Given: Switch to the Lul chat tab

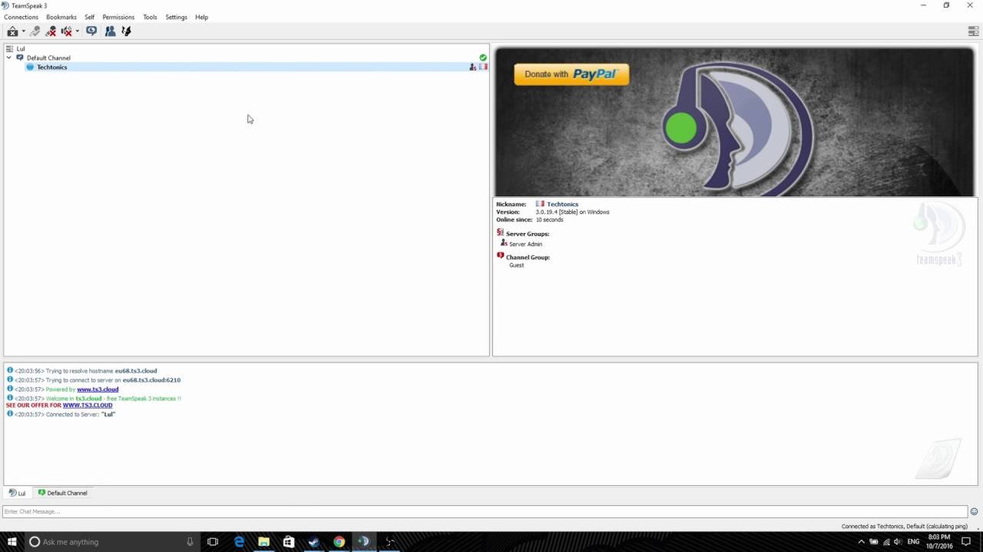Looking at the screenshot, I should [x=17, y=493].
